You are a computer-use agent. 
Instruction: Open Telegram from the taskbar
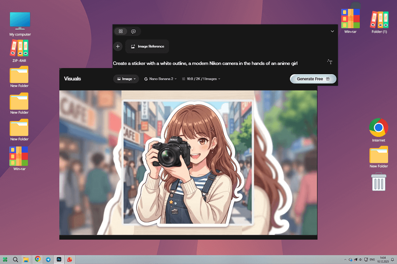tap(48, 259)
